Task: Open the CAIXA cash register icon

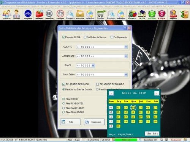Action: pyautogui.click(x=142, y=14)
